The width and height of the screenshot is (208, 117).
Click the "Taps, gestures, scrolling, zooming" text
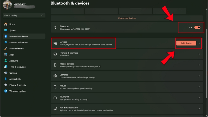[x=74, y=99]
